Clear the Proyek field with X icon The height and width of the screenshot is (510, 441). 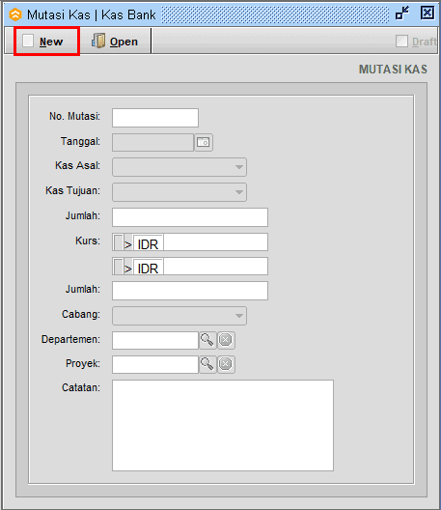226,364
